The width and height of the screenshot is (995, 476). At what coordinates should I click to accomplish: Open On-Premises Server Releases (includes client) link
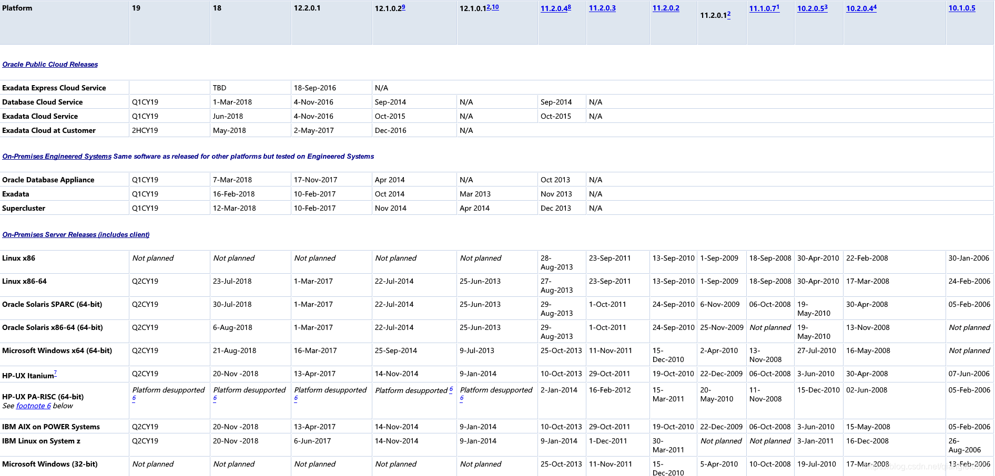tap(76, 235)
